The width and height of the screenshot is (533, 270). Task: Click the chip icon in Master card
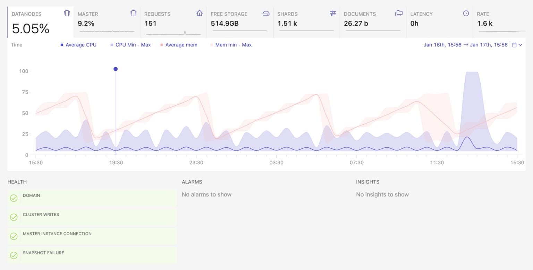point(133,13)
